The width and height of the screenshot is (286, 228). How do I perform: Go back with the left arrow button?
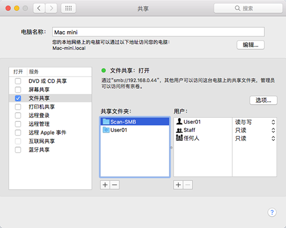pyautogui.click(x=39, y=8)
